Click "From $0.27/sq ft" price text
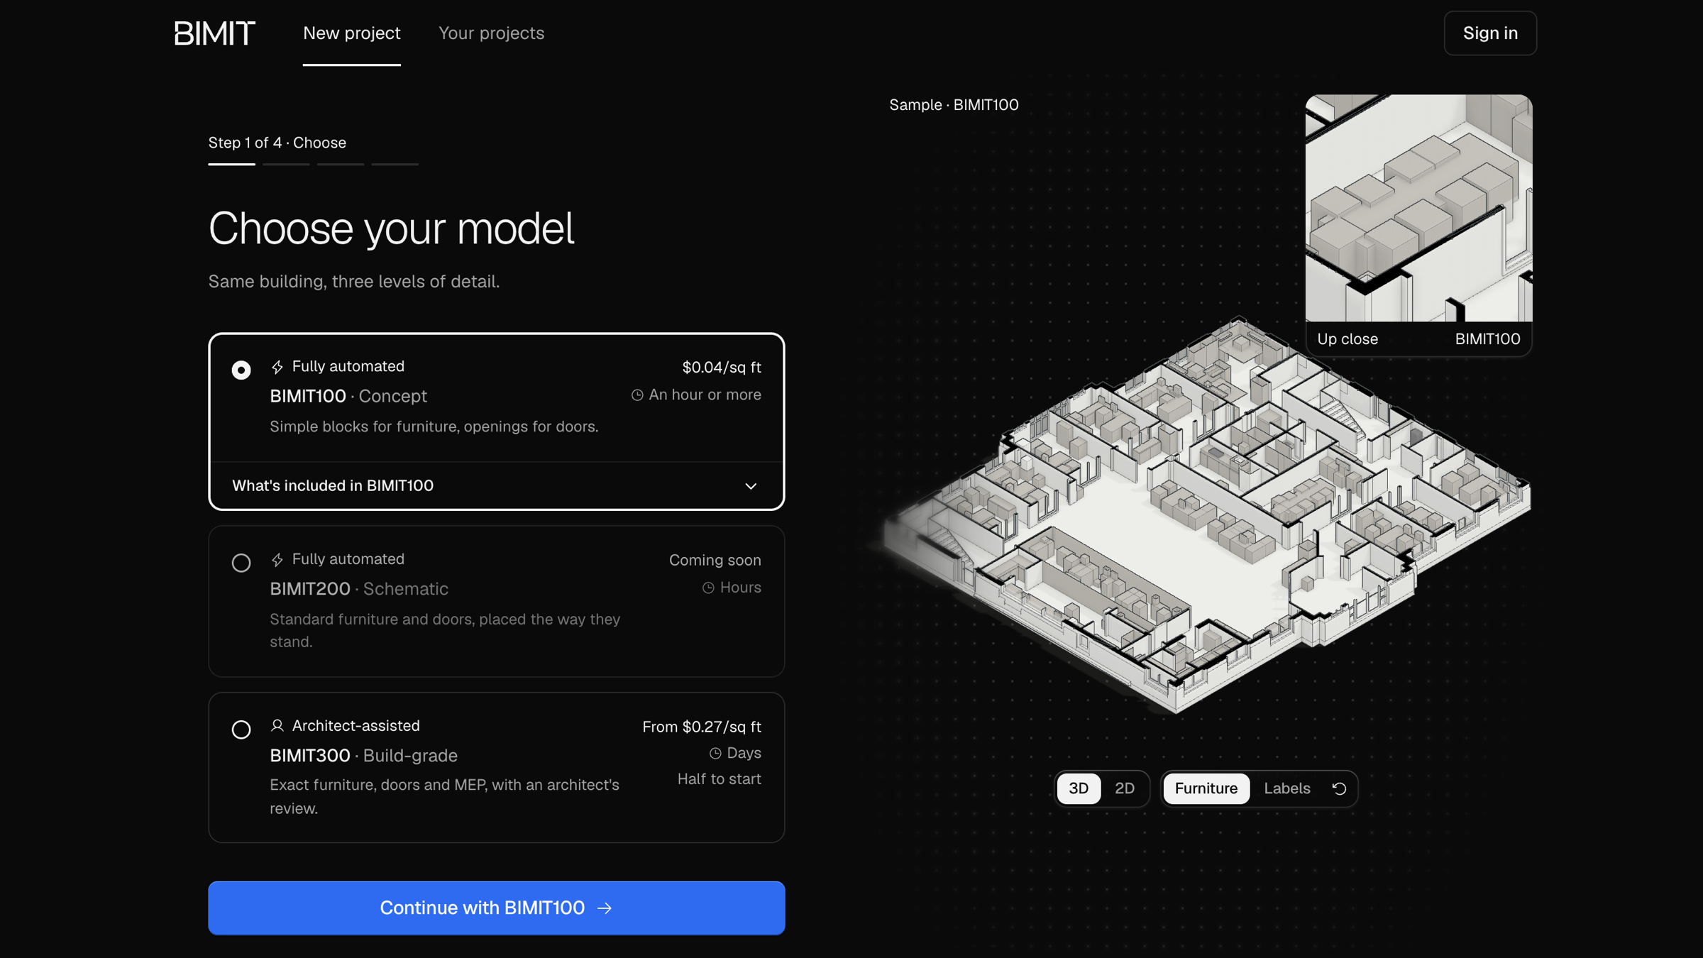Image resolution: width=1703 pixels, height=958 pixels. tap(702, 727)
